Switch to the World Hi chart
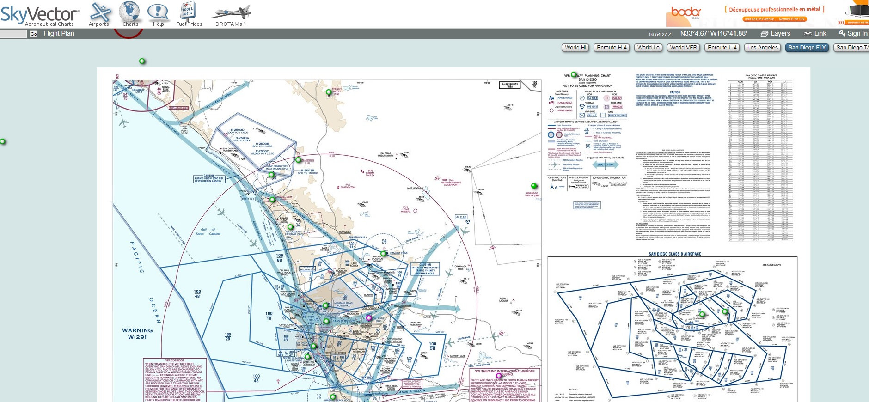Viewport: 869px width, 402px height. tap(575, 48)
